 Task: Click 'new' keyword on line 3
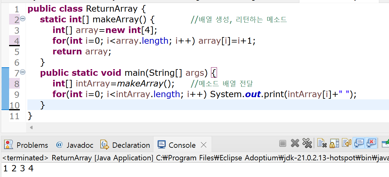(x=115, y=30)
